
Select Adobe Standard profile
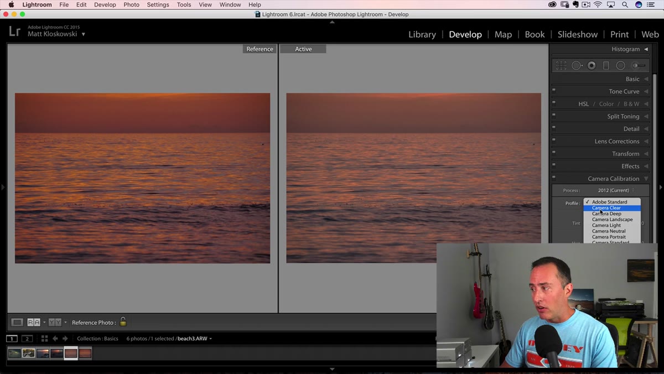(x=611, y=202)
